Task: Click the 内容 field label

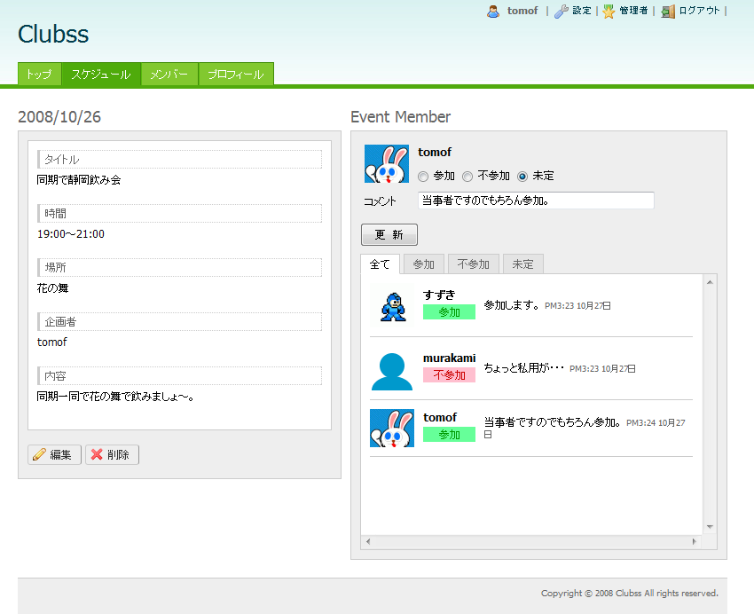Action: click(x=55, y=376)
